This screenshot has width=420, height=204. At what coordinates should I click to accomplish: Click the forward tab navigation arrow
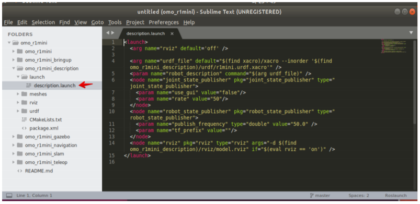pos(113,33)
